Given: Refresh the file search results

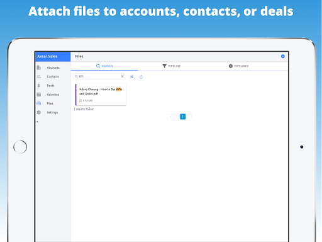Looking at the screenshot, I should [141, 77].
